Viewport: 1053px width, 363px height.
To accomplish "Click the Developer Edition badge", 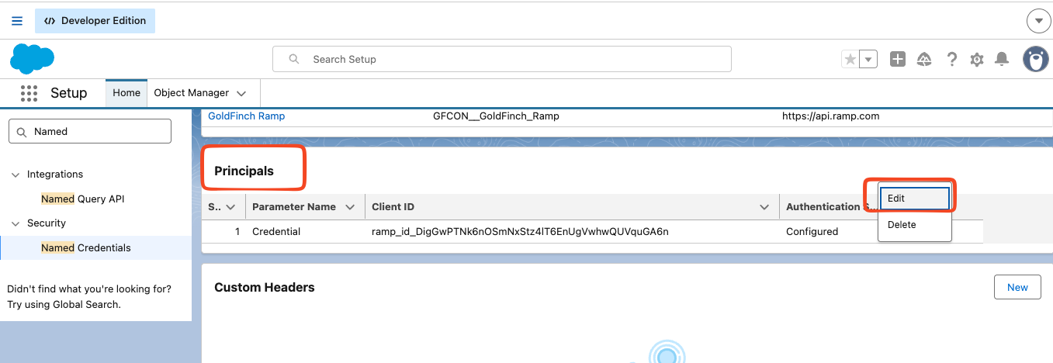I will (95, 21).
